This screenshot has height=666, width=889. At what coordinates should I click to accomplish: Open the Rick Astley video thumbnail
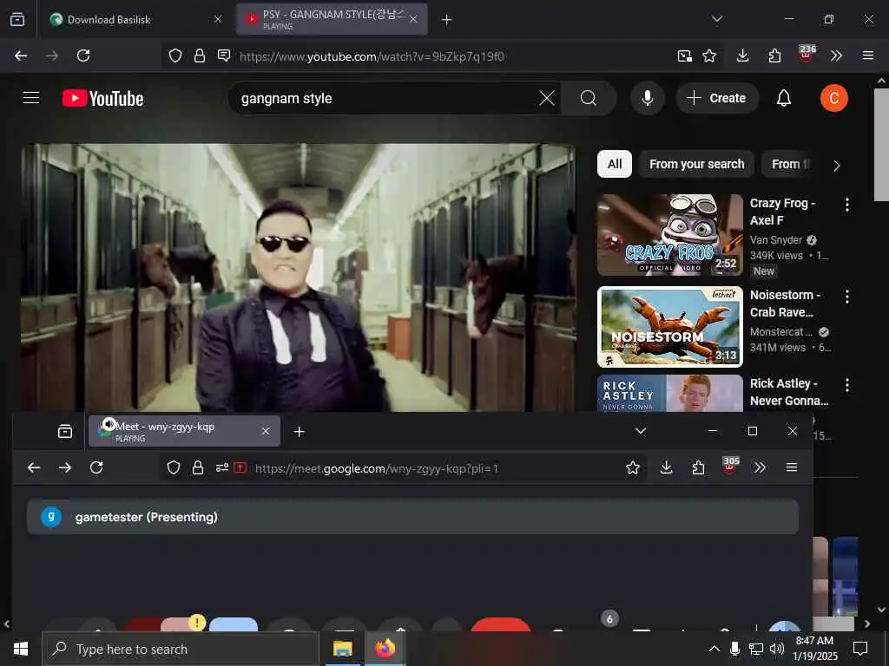tap(670, 393)
